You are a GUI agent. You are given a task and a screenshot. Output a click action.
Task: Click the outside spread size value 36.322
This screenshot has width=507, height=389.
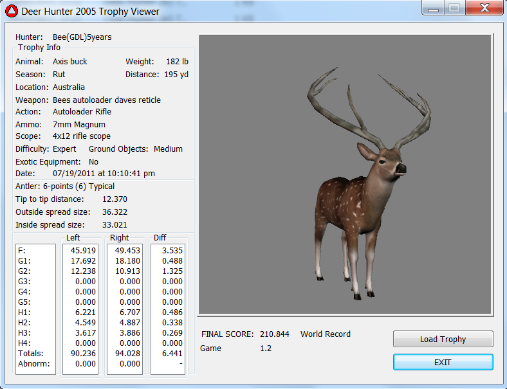115,212
